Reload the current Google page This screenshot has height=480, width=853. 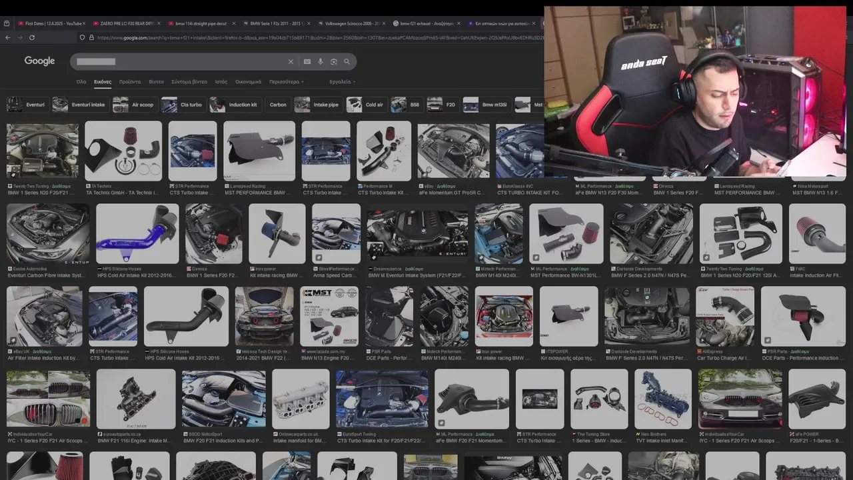point(31,37)
